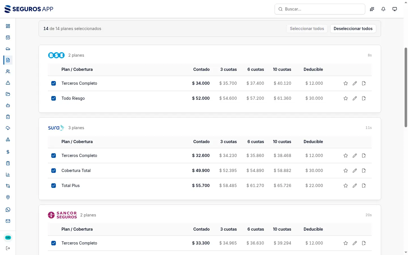Viewport: 408px width, 255px height.
Task: Open the dollar sign sidebar icon
Action: pyautogui.click(x=8, y=152)
